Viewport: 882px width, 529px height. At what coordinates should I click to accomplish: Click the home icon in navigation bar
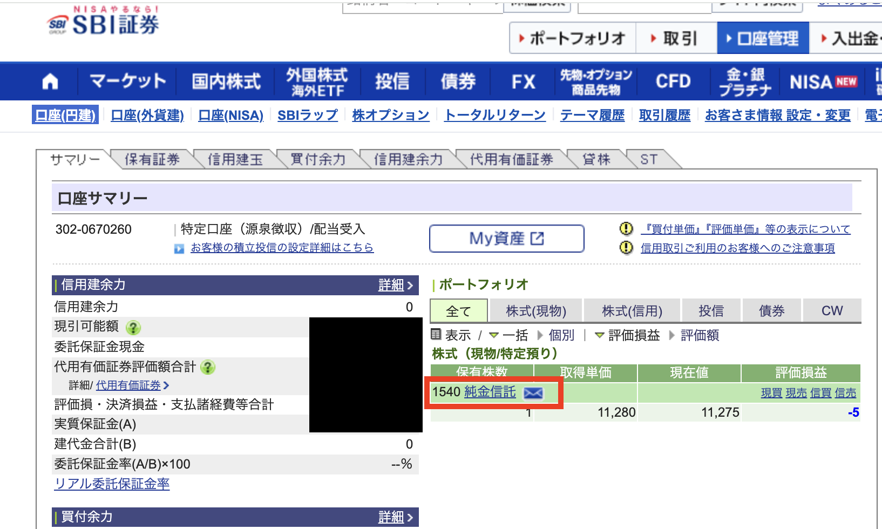coord(49,81)
